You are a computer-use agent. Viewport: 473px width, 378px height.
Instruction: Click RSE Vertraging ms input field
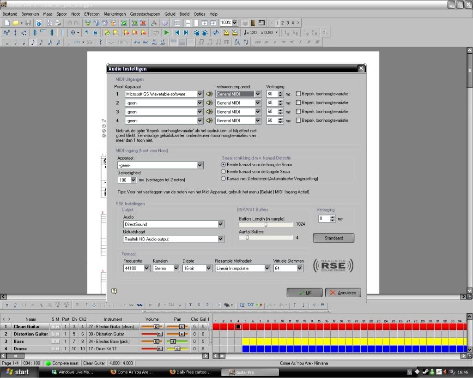point(324,219)
